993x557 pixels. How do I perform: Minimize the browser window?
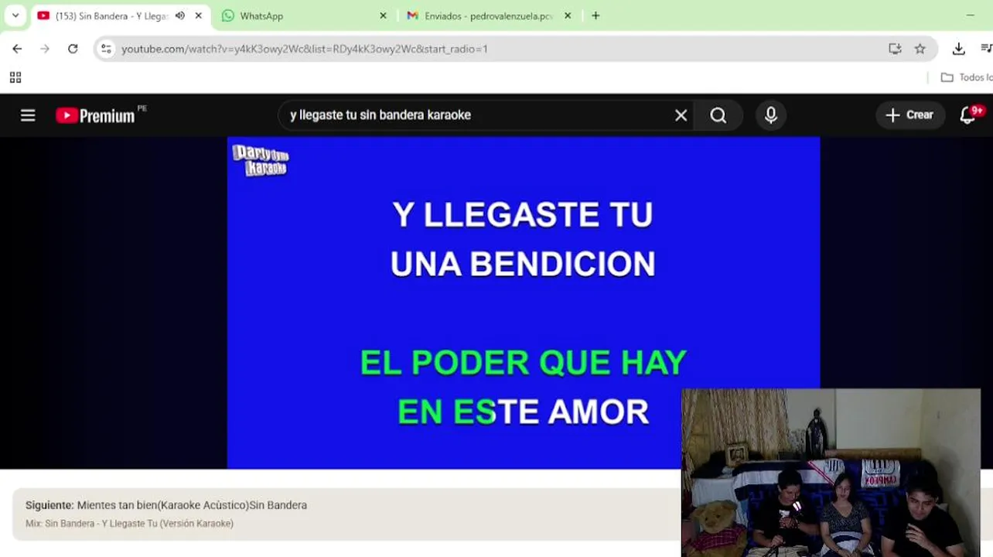tap(970, 15)
